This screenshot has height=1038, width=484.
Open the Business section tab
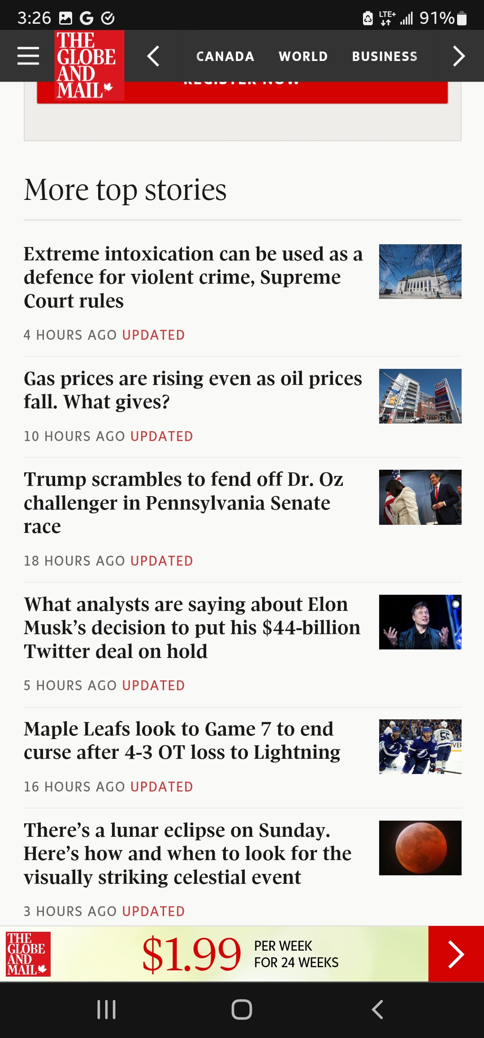click(385, 56)
